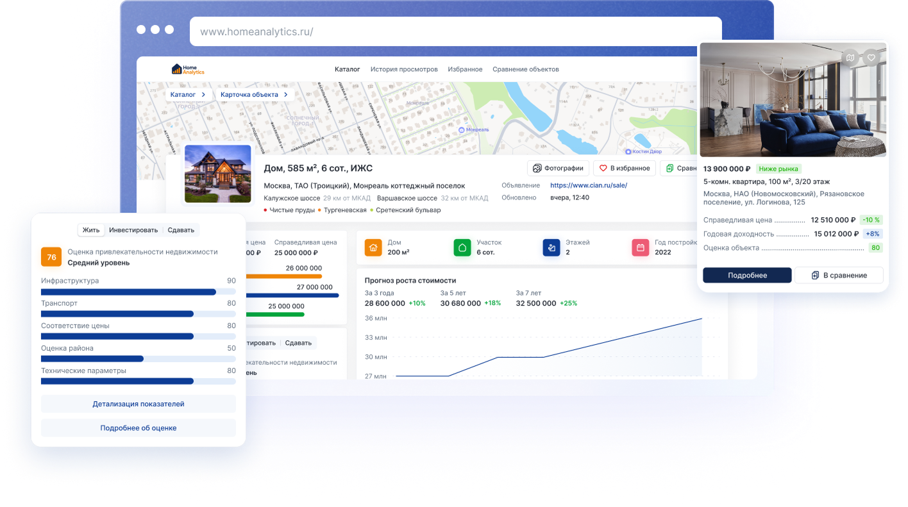Open История просмотров in the navigation
Viewport: 908px width, 507px height.
click(x=404, y=69)
